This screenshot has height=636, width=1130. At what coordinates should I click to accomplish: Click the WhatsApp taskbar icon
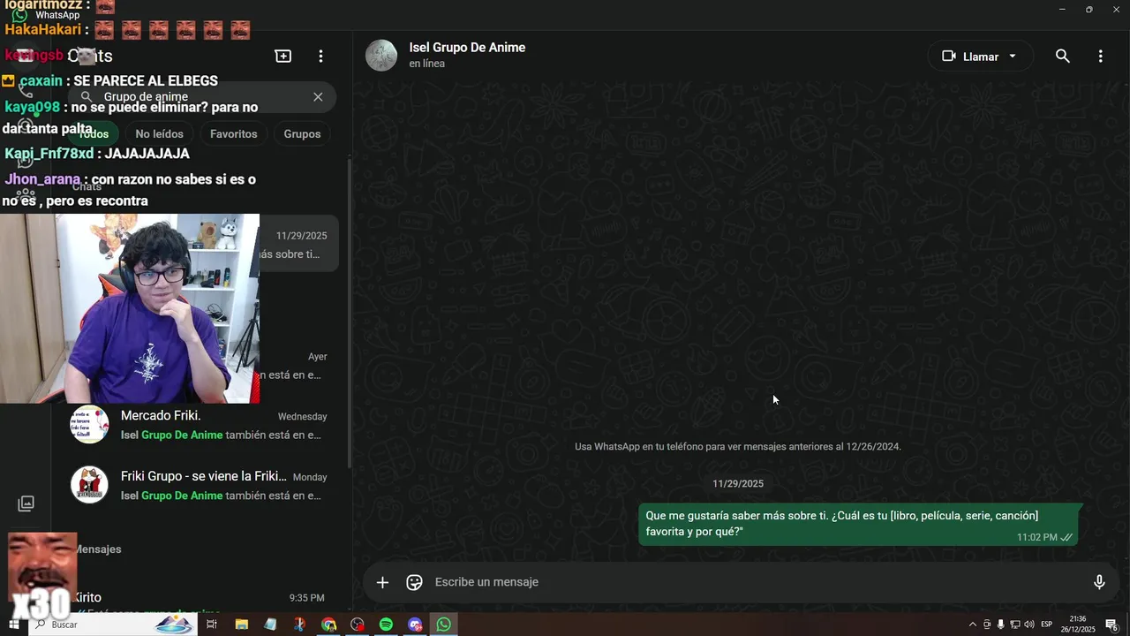(444, 625)
